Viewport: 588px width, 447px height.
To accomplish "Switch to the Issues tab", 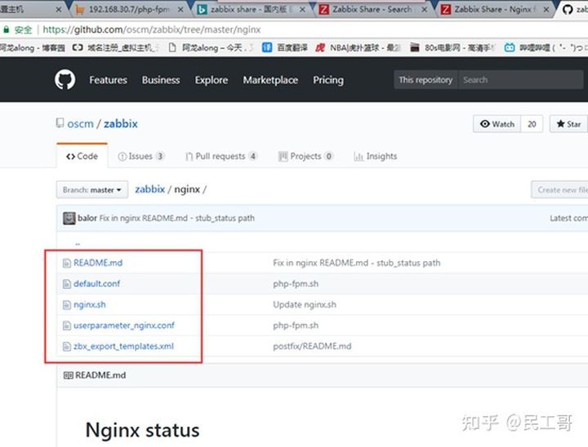I will (x=141, y=157).
